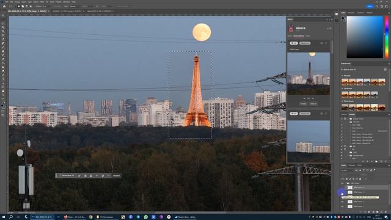Open the Style dropdown in options bar
The height and width of the screenshot is (220, 391).
point(75,7)
